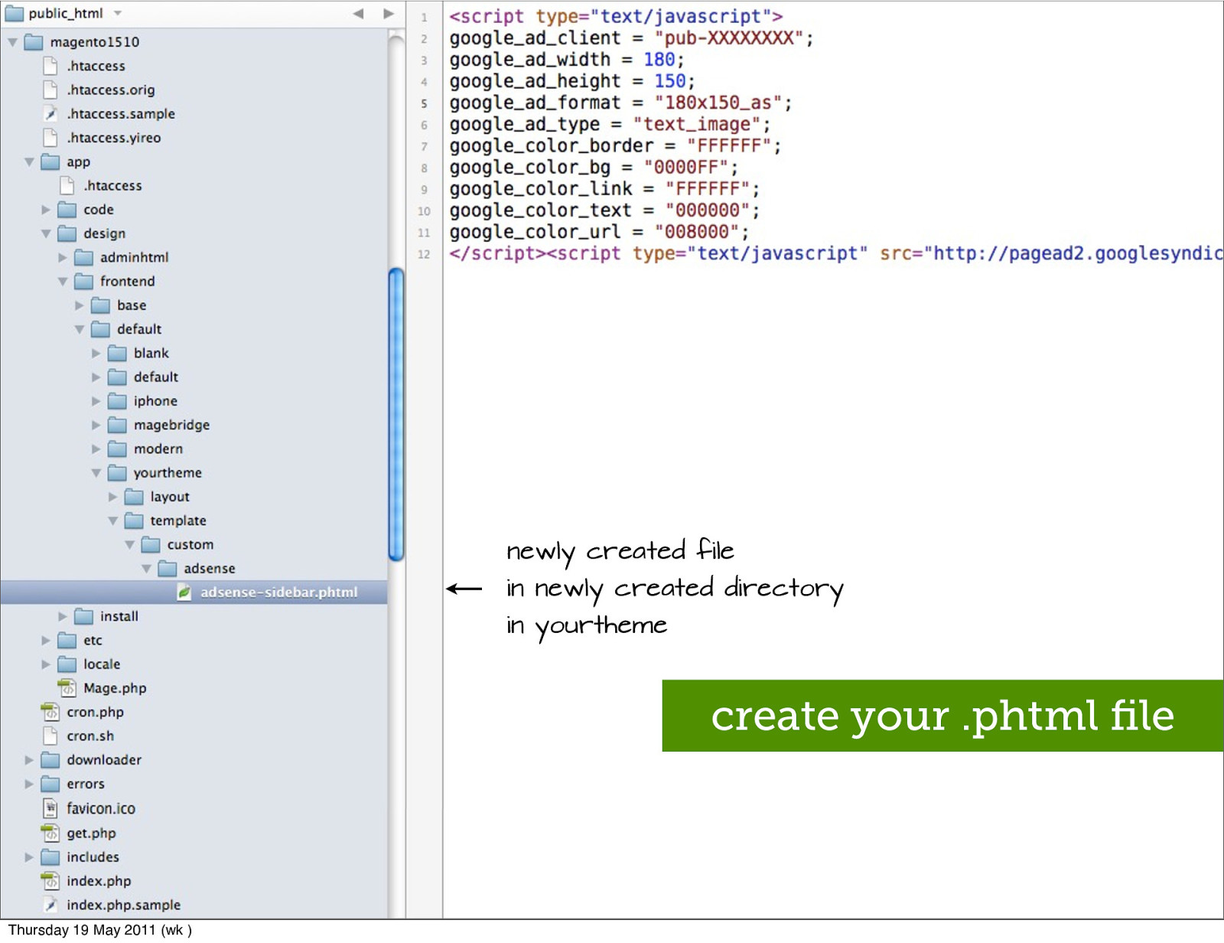Expand the layout folder
This screenshot has width=1224, height=943.
click(x=113, y=497)
